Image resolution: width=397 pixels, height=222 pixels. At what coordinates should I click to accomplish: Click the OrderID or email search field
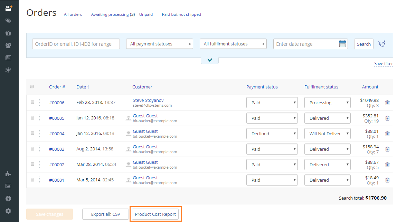[76, 44]
